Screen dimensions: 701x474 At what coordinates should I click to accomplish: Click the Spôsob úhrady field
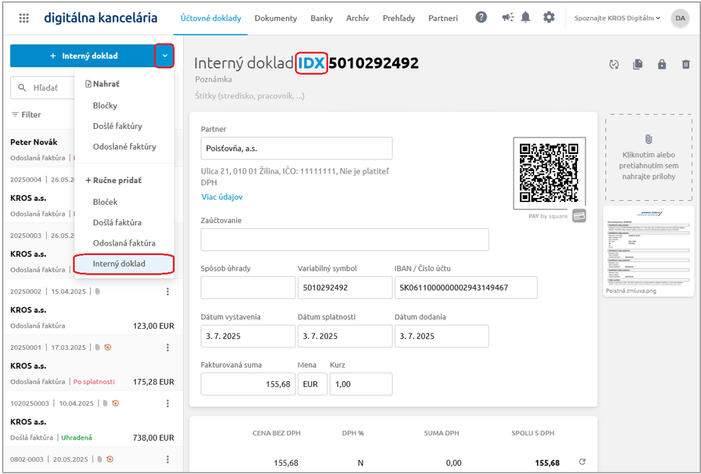248,288
